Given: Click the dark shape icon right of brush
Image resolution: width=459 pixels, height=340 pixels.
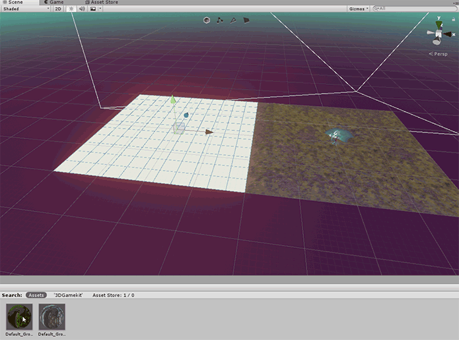Looking at the screenshot, I should [246, 20].
